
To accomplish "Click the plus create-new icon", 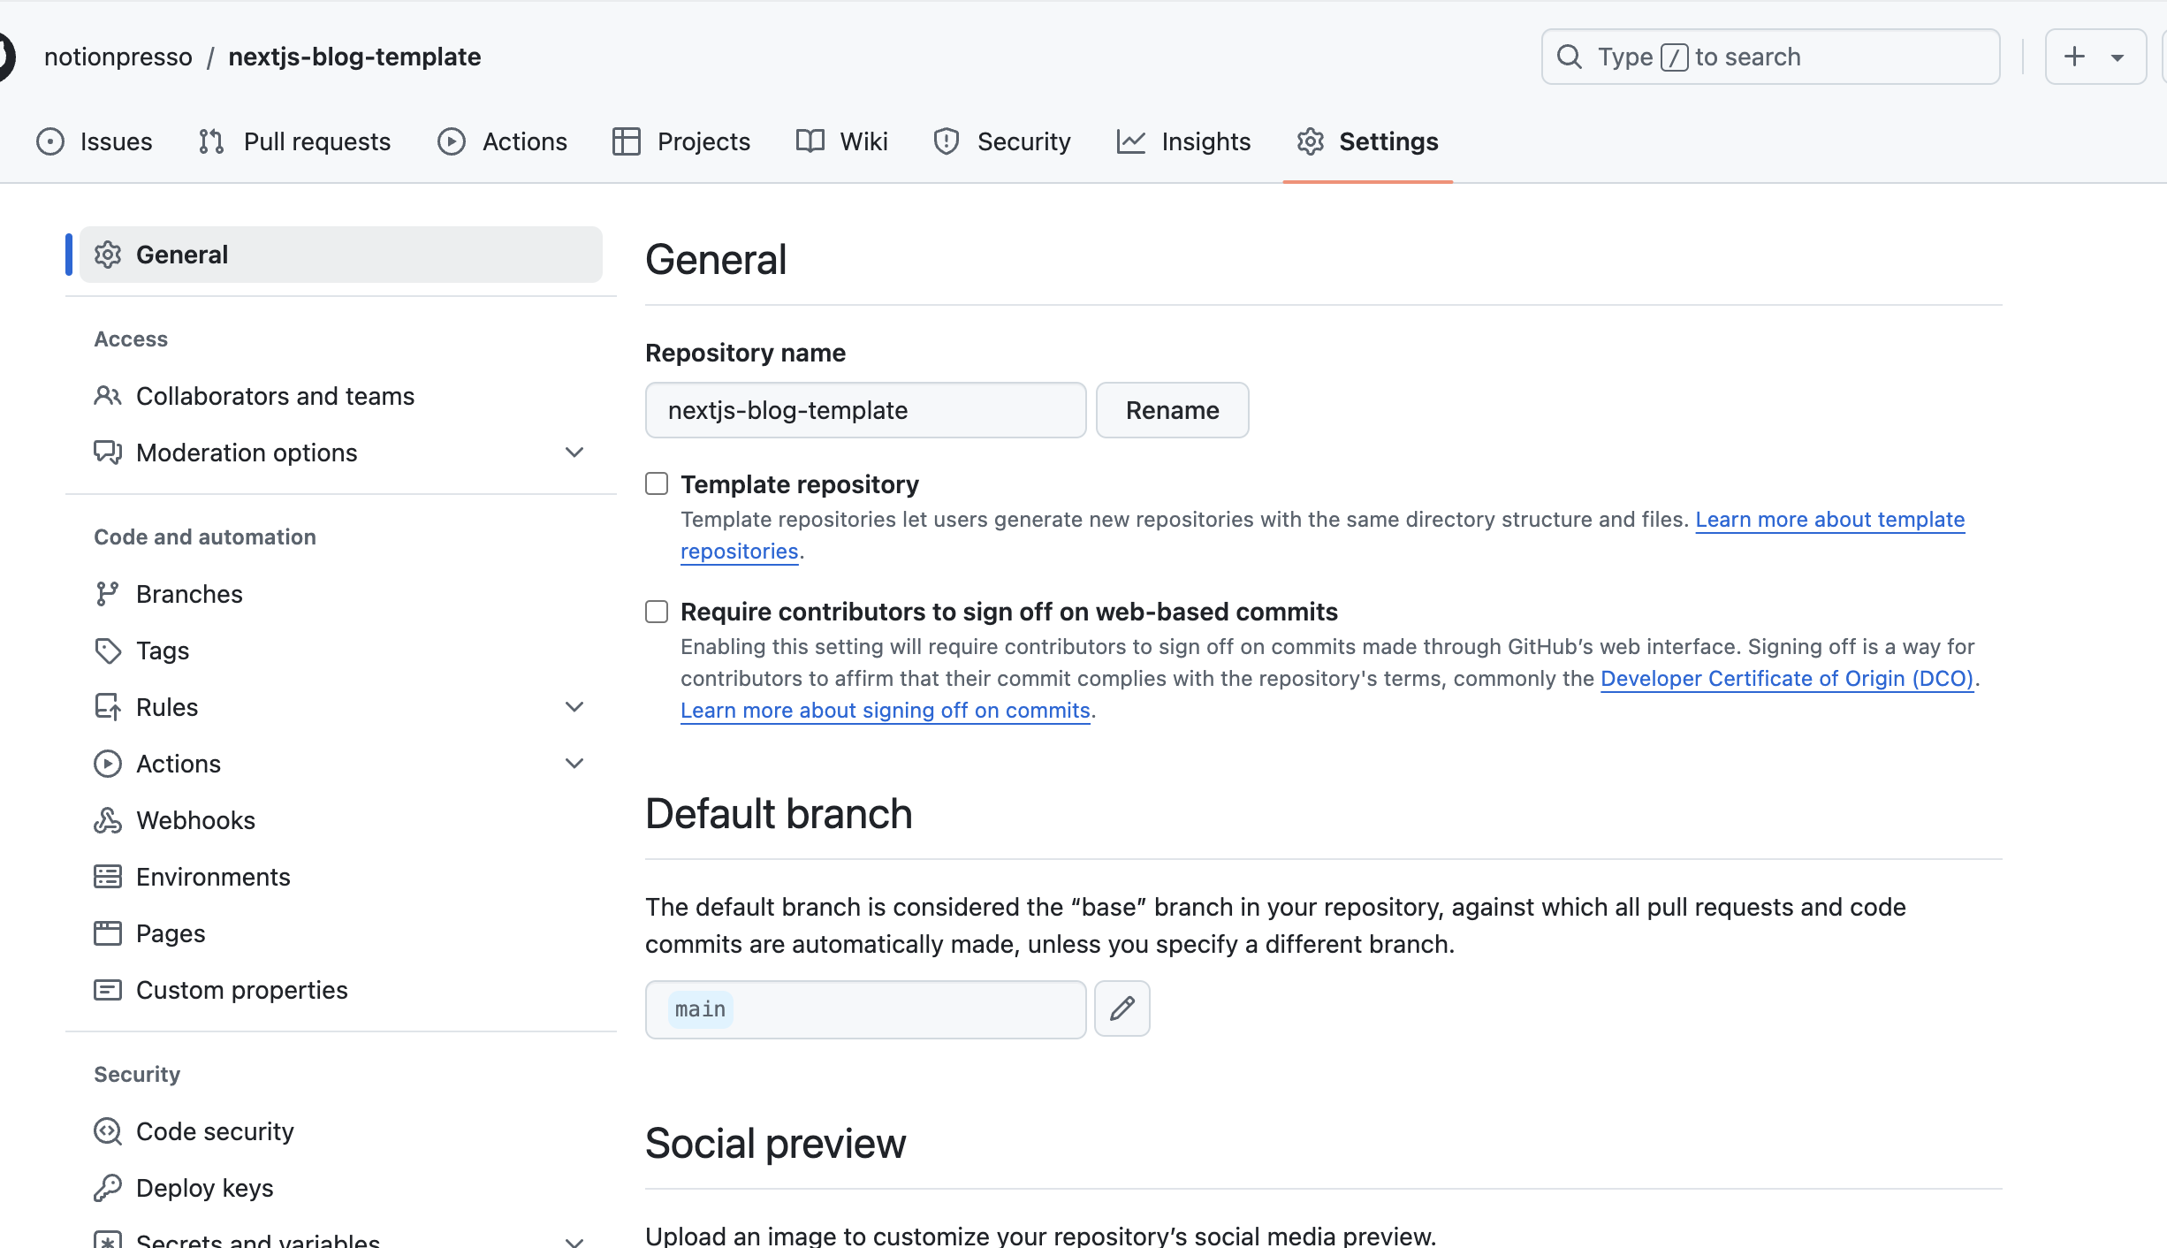I will 2074,57.
